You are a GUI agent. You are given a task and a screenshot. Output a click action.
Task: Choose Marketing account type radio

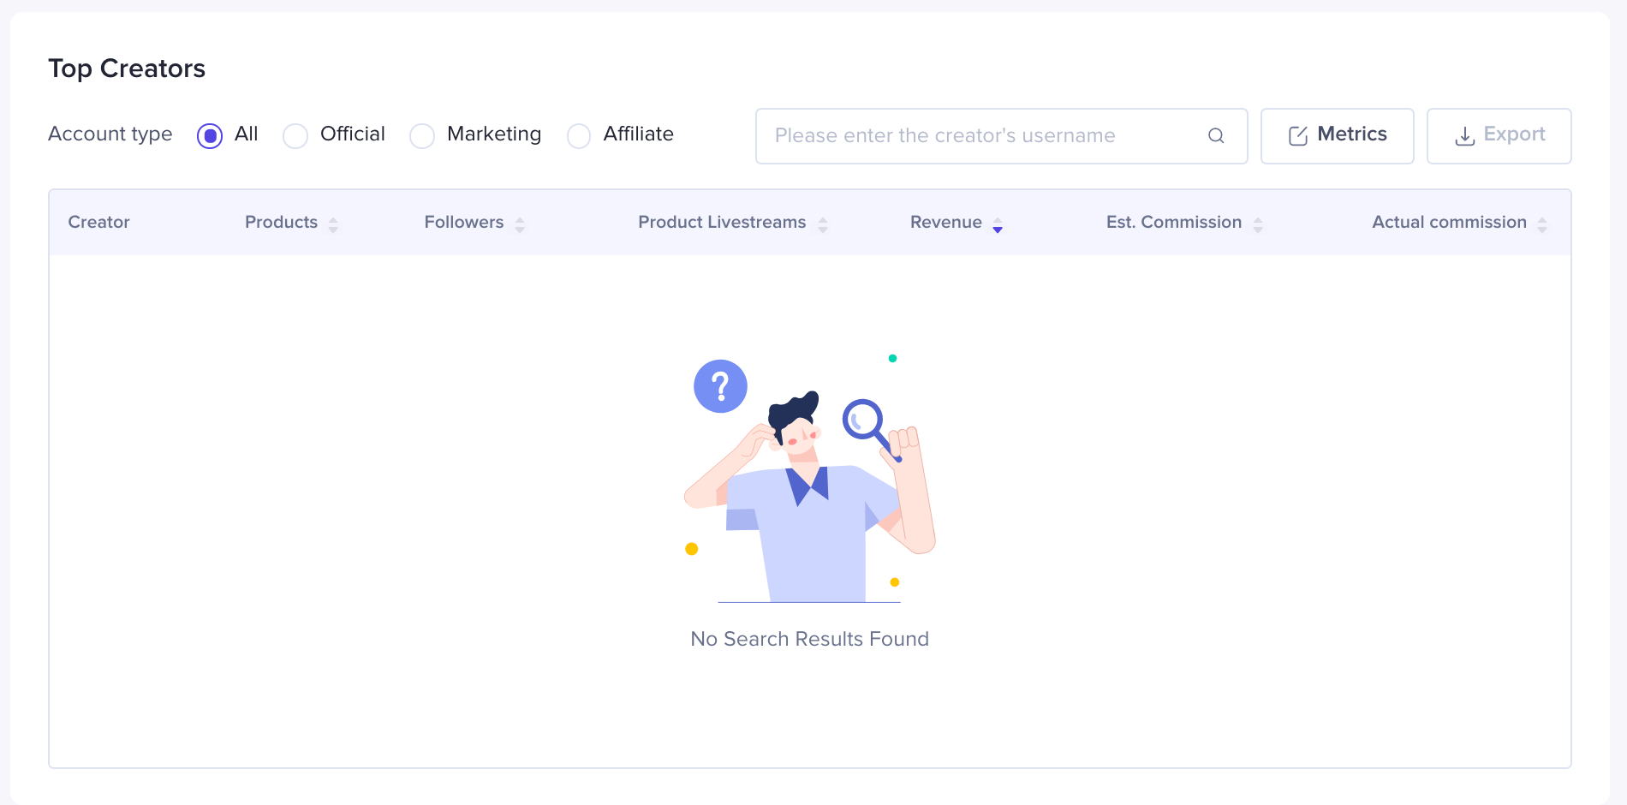click(x=422, y=136)
